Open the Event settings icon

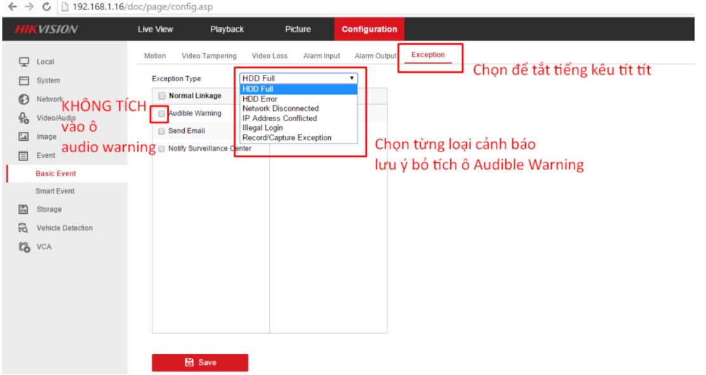21,155
